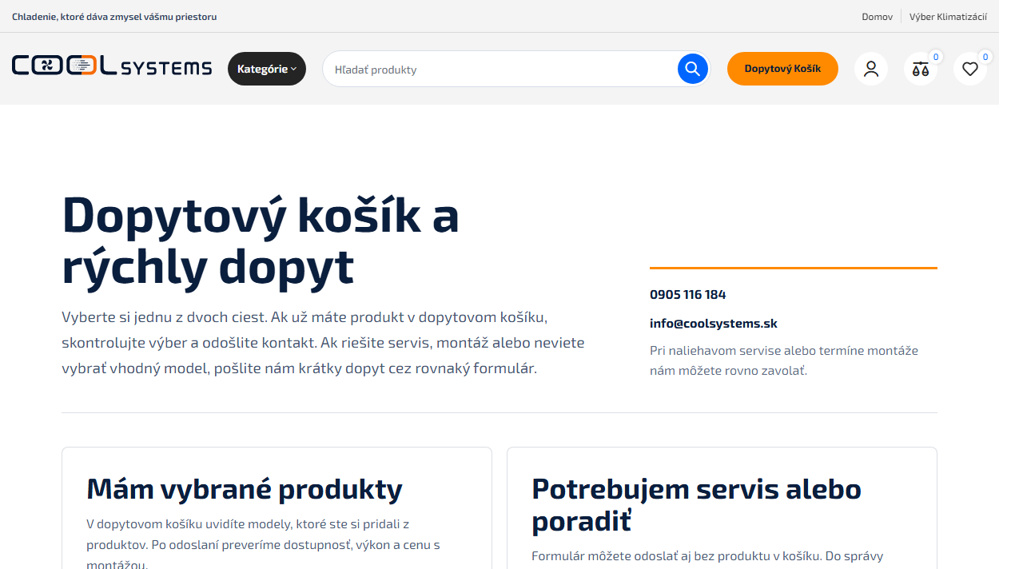Expand the Kategórie dropdown

pyautogui.click(x=267, y=69)
